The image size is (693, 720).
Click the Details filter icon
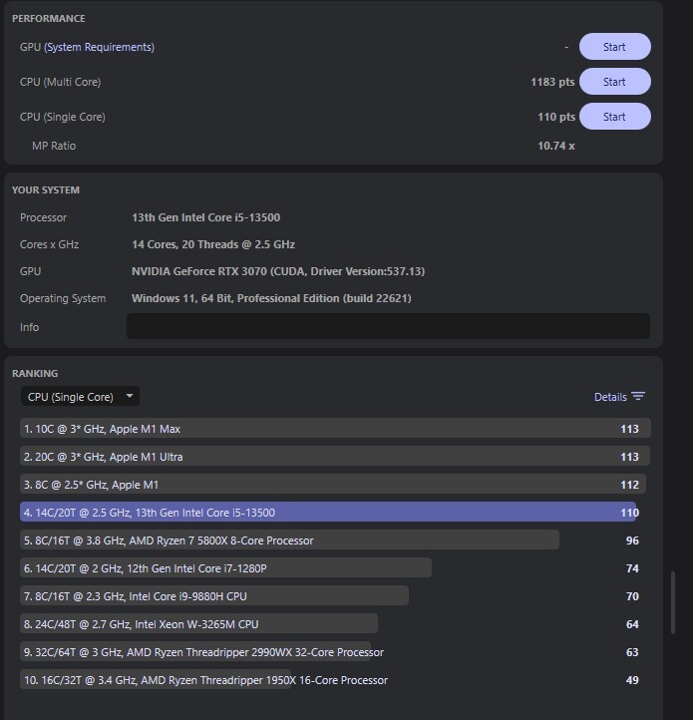[x=638, y=397]
